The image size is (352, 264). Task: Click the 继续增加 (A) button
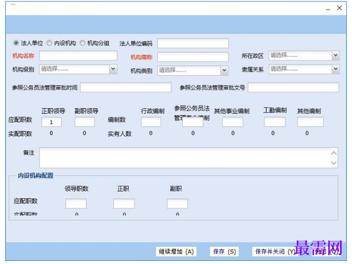point(176,252)
